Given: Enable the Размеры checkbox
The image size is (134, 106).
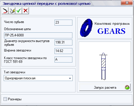Looking at the screenshot, I should [5, 99].
